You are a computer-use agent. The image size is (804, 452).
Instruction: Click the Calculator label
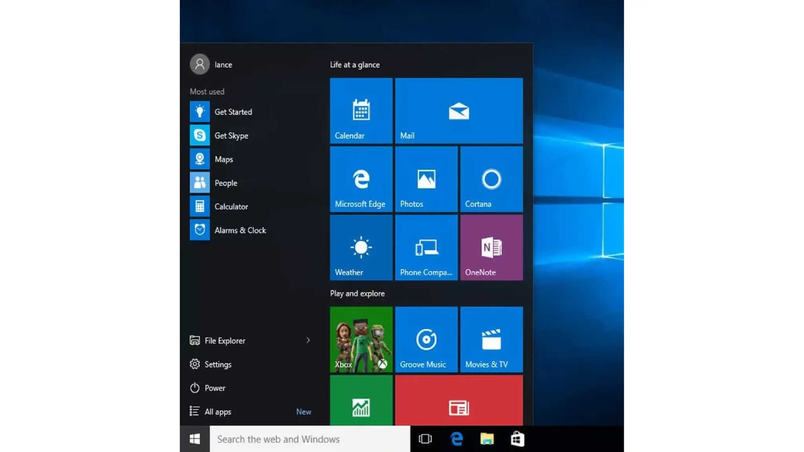coord(231,206)
